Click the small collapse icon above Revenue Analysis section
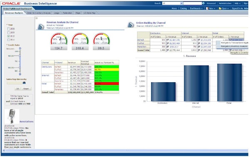The height and width of the screenshot is (157, 250). coord(37,18)
